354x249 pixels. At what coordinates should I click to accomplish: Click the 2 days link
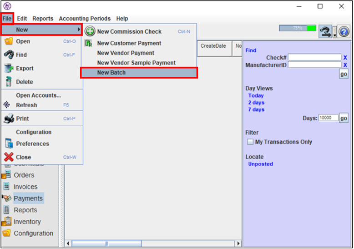256,103
